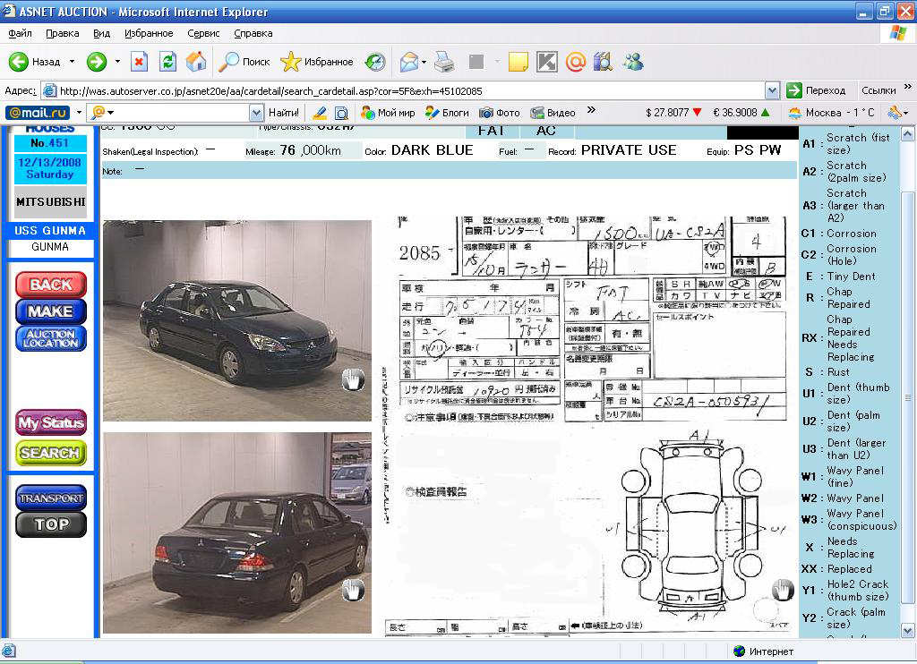Click the green SEARCH button
This screenshot has height=664, width=917.
pos(51,453)
